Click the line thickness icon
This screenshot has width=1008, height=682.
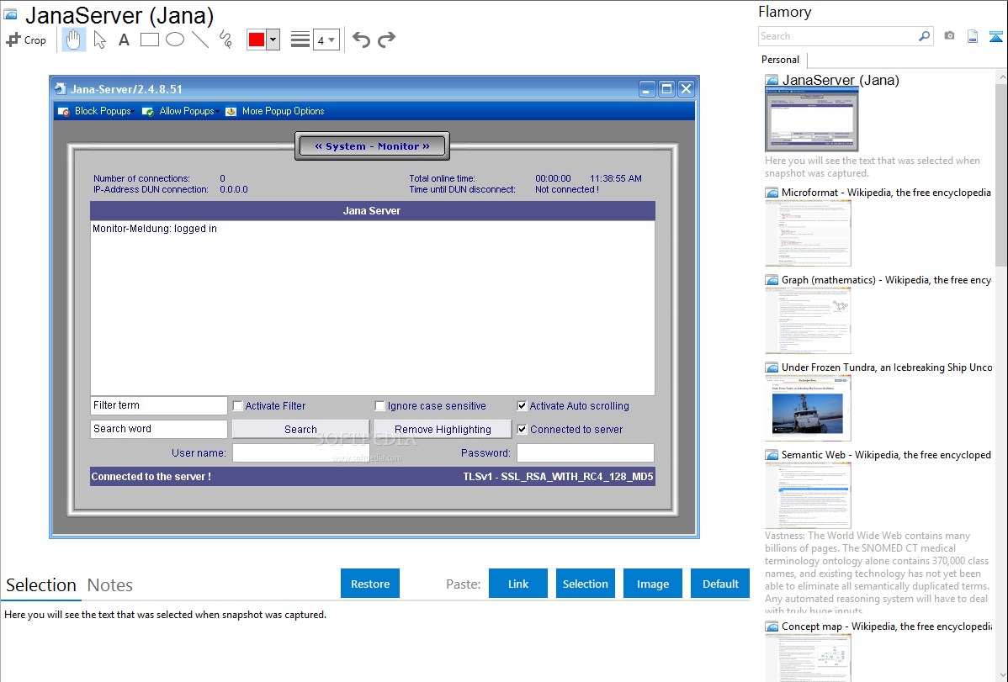300,40
